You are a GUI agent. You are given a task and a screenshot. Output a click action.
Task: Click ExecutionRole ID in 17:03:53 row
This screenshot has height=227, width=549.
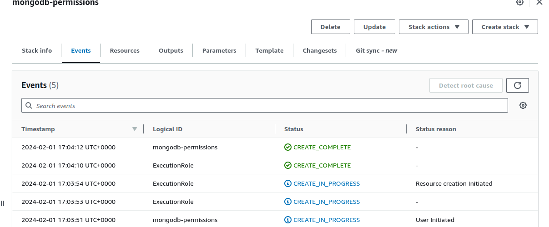173,202
